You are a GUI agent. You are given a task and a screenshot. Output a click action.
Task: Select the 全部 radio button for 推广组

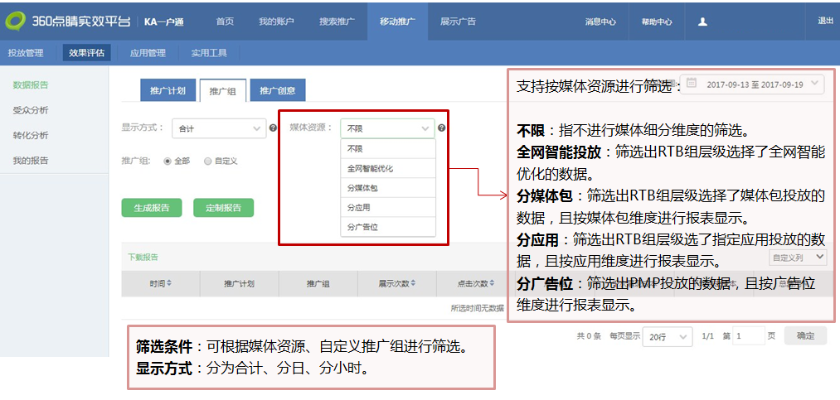pyautogui.click(x=168, y=161)
